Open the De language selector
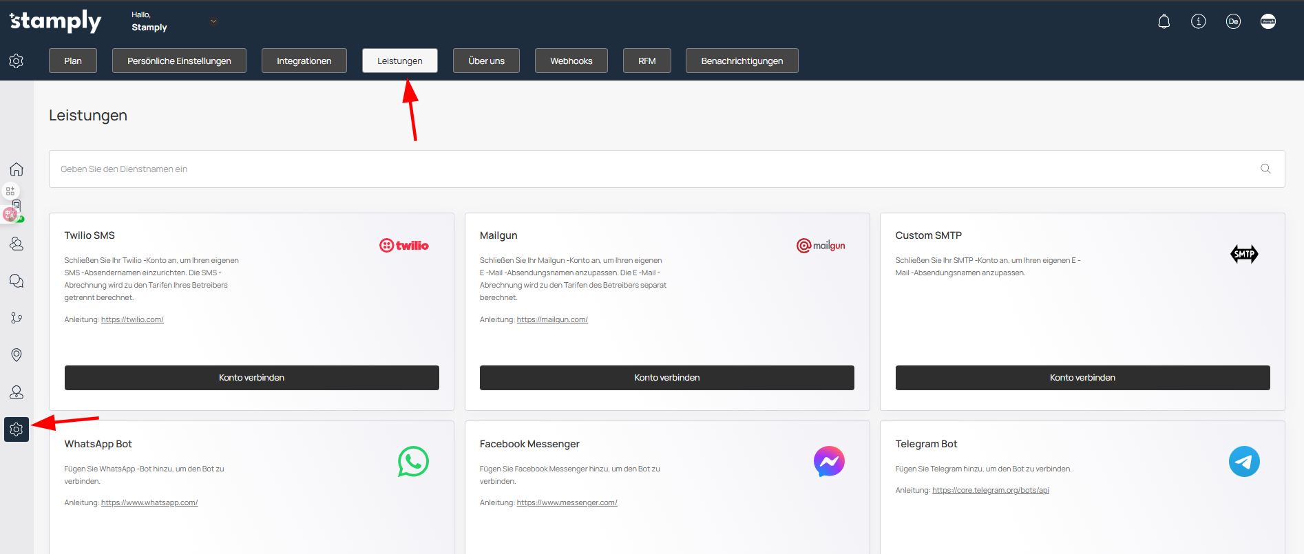 (1232, 22)
